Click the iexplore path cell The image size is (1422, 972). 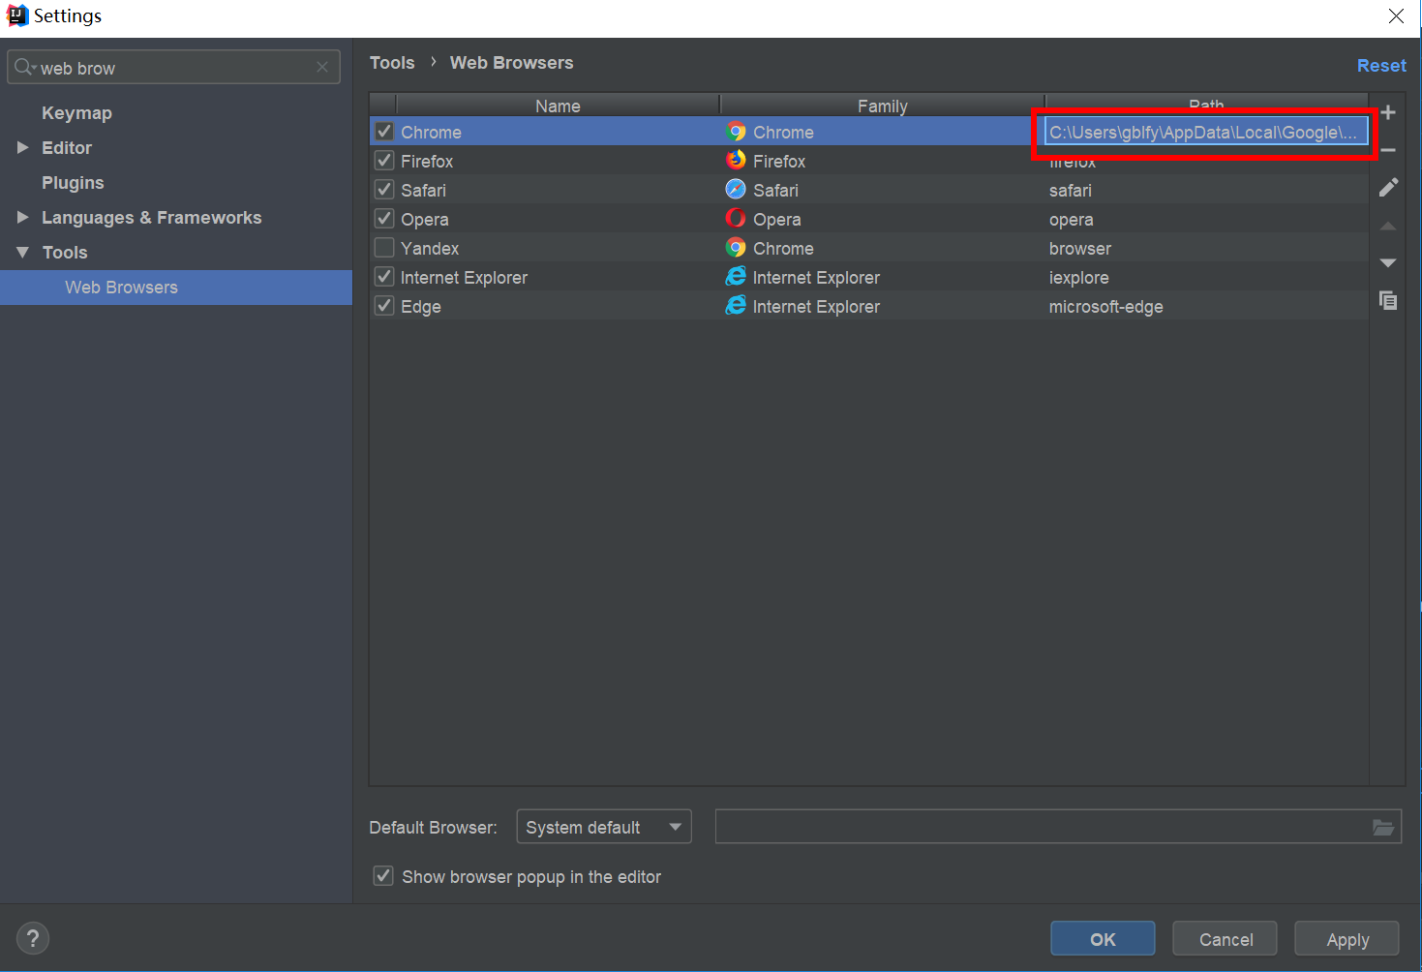coord(1206,277)
